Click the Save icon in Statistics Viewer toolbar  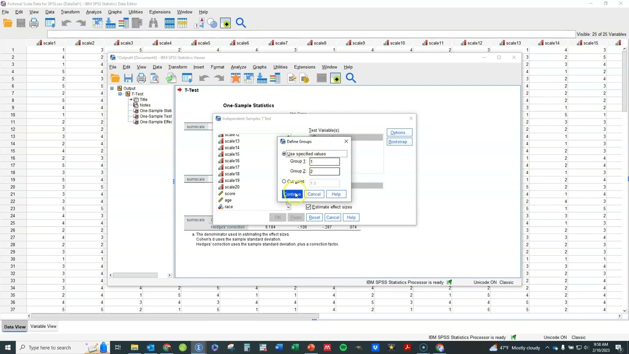pyautogui.click(x=128, y=78)
